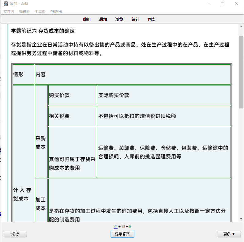The image size is (244, 242).
Task: Click the cell starting 是指在存货的加工过程中
Action: (x=139, y=200)
